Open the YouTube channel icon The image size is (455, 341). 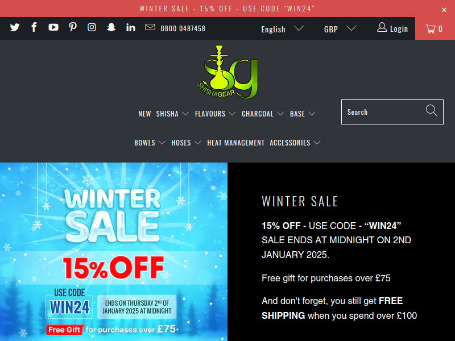[53, 27]
